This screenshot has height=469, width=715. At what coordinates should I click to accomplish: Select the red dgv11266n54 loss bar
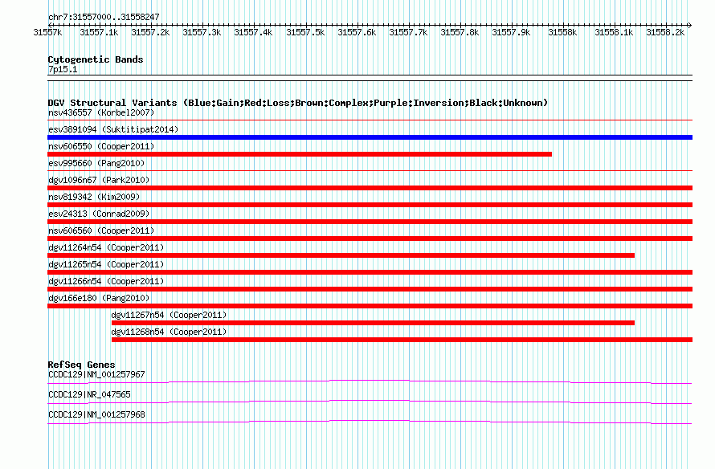point(370,289)
